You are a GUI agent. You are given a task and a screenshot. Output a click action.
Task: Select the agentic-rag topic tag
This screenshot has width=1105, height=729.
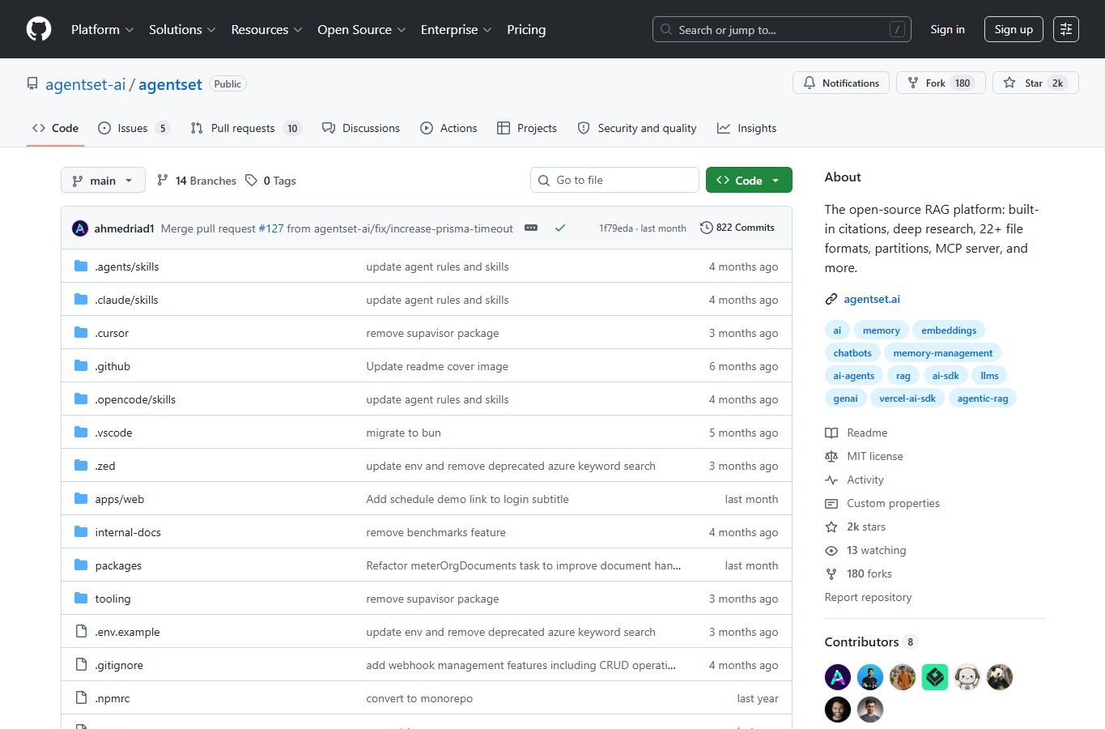pos(983,399)
